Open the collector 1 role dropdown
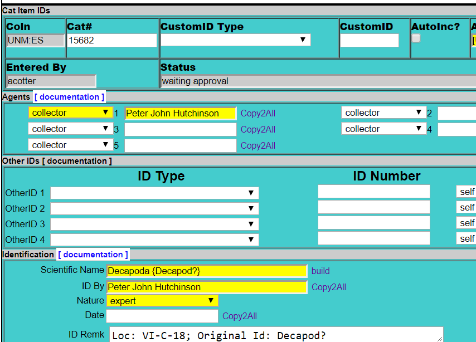The height and width of the screenshot is (342, 476). [x=70, y=113]
